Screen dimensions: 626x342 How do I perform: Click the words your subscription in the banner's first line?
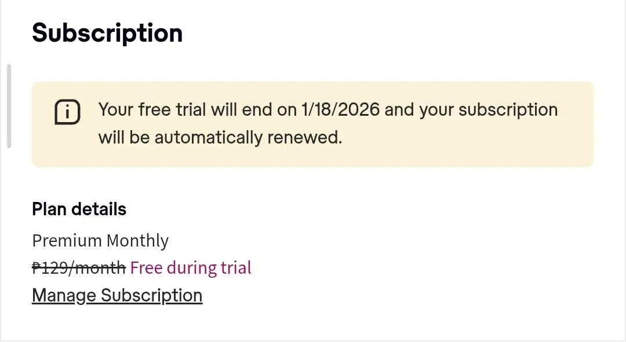tap(488, 110)
